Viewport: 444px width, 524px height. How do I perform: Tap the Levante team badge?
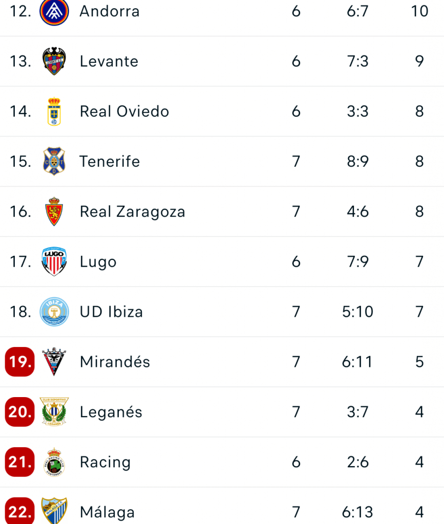[x=54, y=61]
